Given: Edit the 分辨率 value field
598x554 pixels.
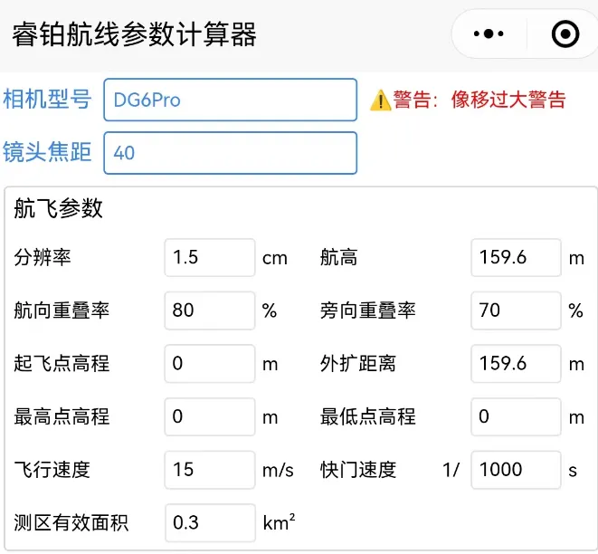Looking at the screenshot, I should [210, 258].
